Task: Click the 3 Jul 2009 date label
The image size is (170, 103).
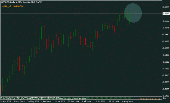Action: (x=86, y=101)
